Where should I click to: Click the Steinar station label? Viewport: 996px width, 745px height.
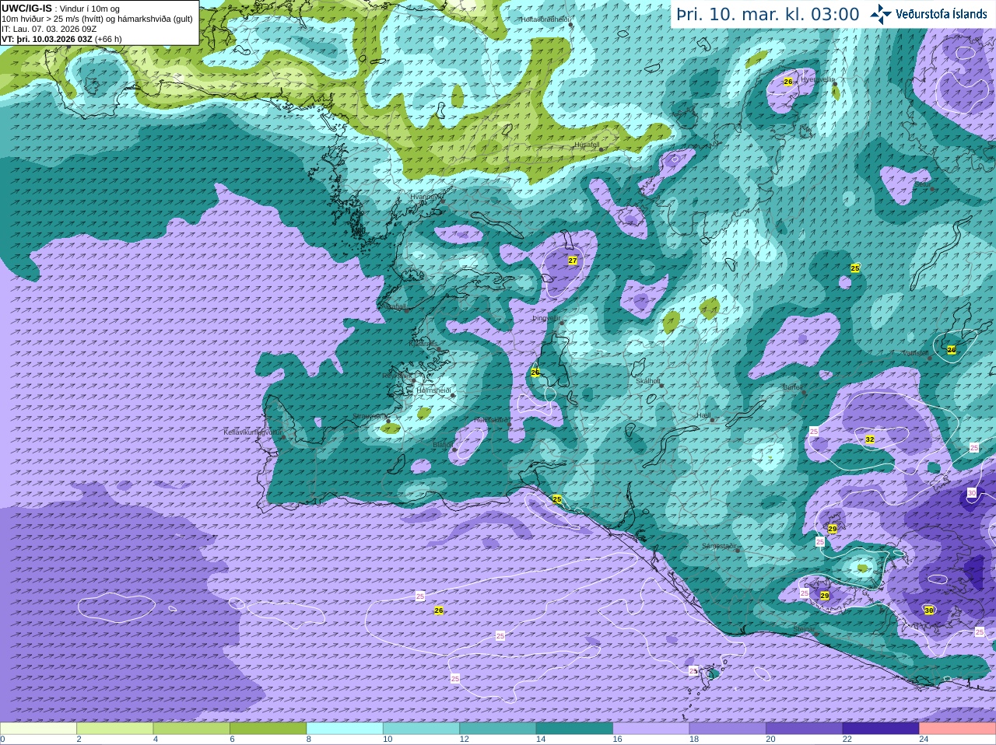tap(804, 629)
